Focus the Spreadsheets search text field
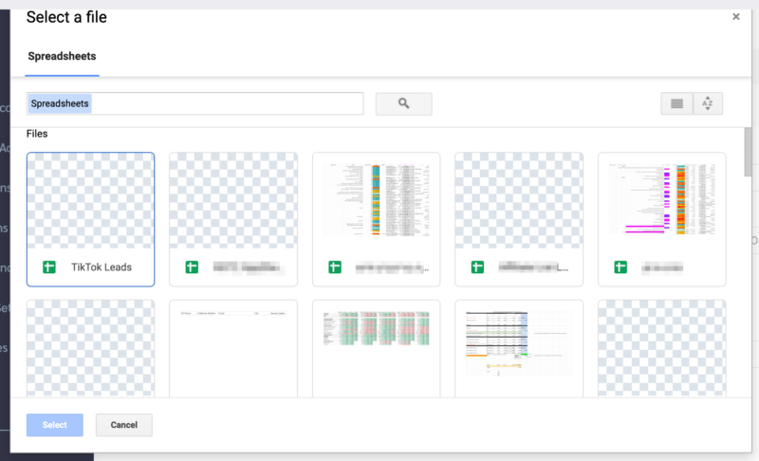The image size is (759, 461). pos(194,103)
